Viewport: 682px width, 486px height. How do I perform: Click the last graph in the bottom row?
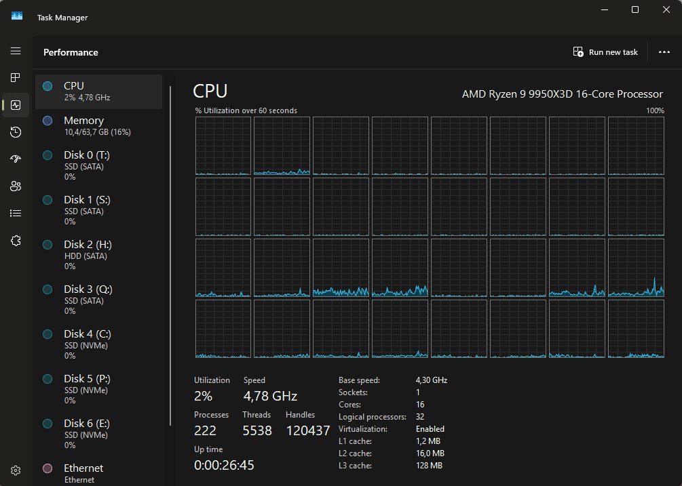[x=636, y=329]
